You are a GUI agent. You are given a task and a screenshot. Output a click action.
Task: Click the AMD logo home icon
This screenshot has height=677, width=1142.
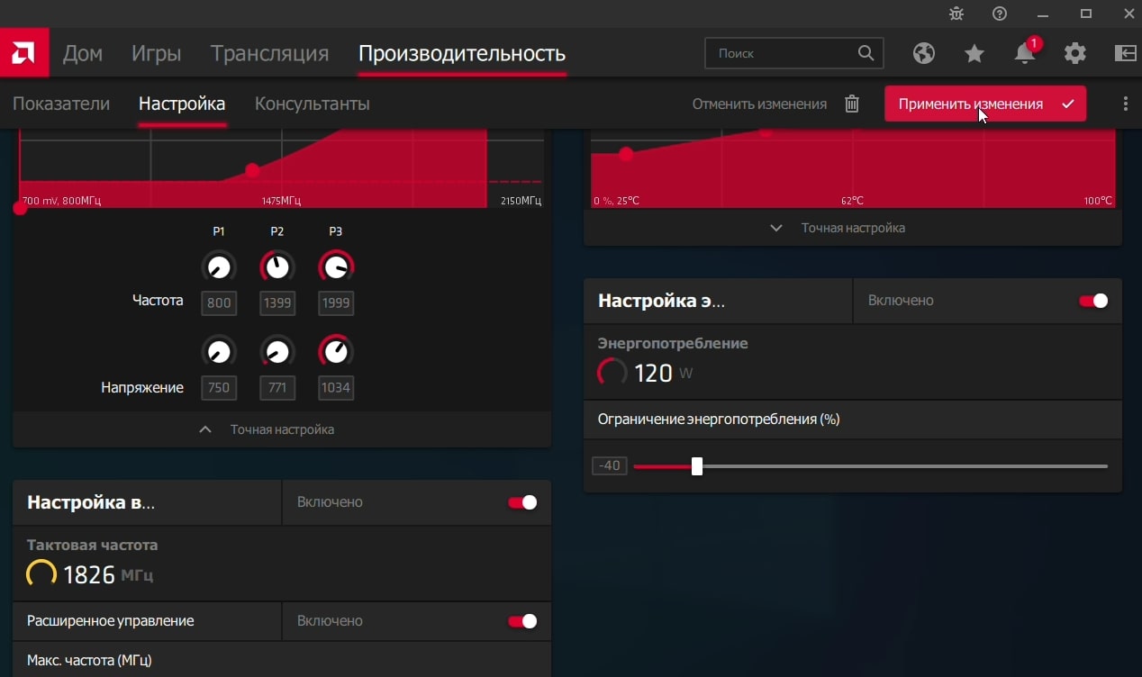24,53
